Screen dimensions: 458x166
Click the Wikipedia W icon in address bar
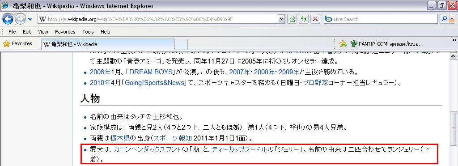(42, 19)
